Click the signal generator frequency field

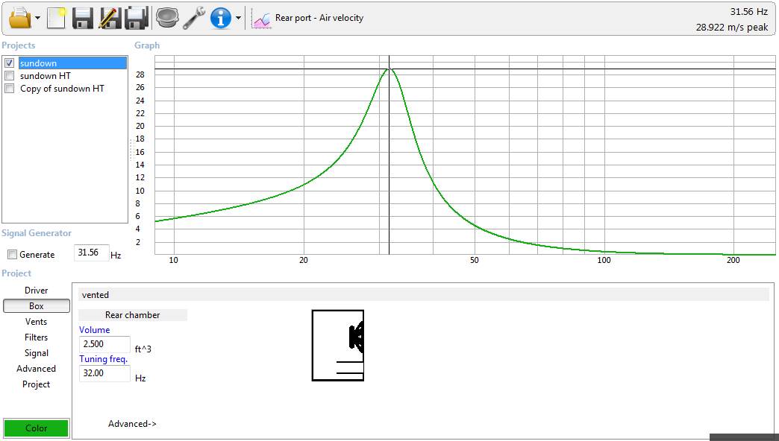[x=92, y=253]
